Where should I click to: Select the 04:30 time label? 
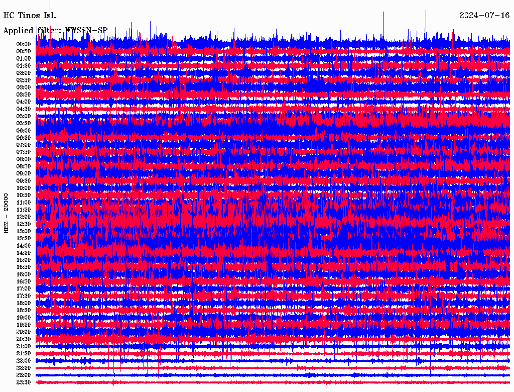click(24, 109)
